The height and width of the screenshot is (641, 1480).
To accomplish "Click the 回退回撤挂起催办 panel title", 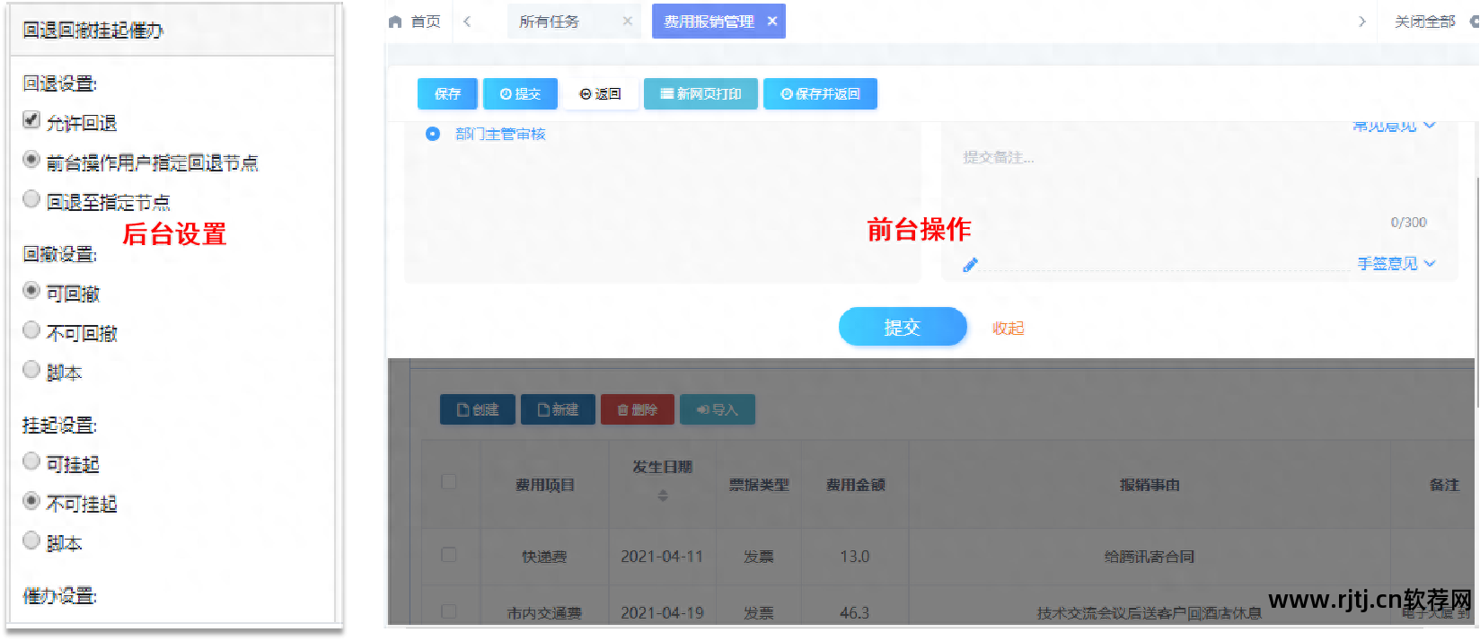I will [x=92, y=31].
